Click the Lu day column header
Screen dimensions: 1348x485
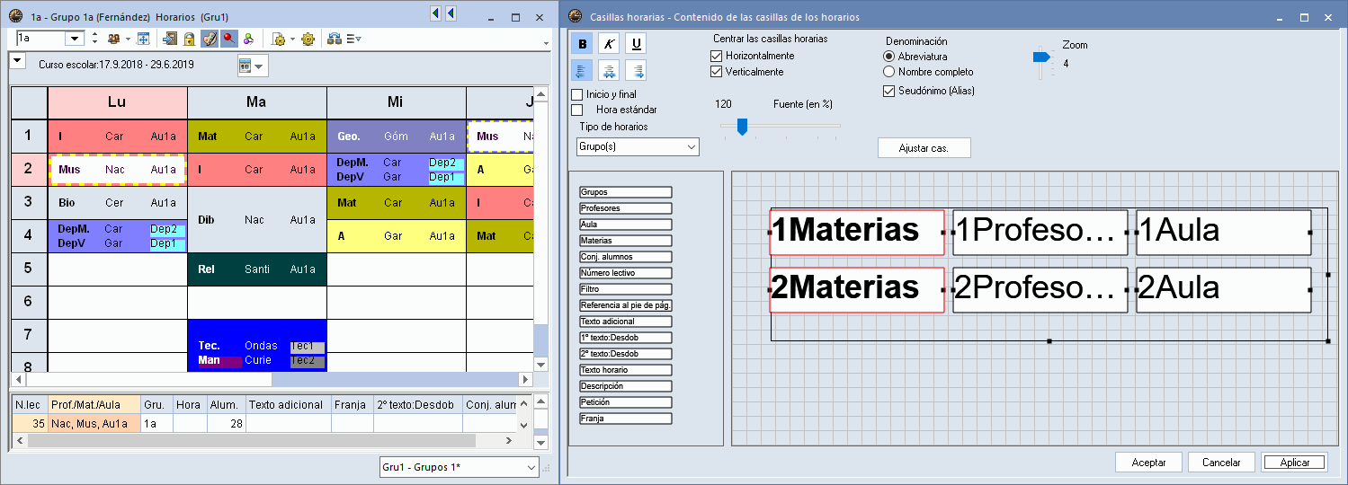(117, 102)
